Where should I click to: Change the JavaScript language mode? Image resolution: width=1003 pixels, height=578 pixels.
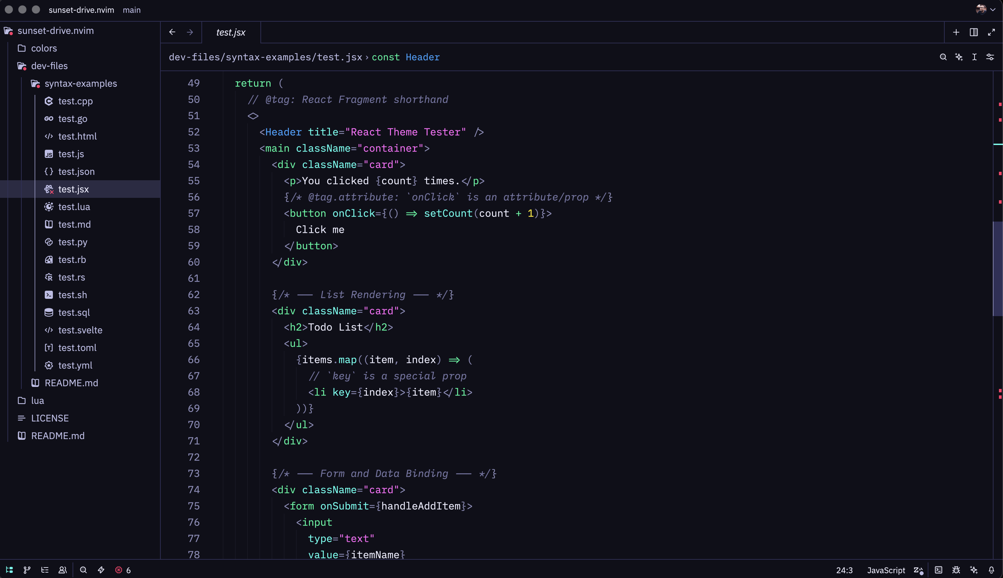point(886,571)
